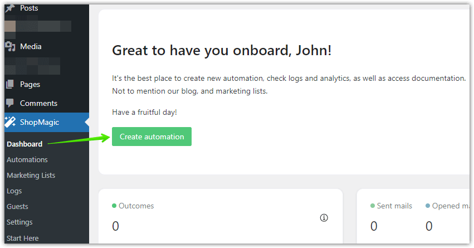
Task: Click the green Outcomes legend dot
Action: [x=114, y=206]
